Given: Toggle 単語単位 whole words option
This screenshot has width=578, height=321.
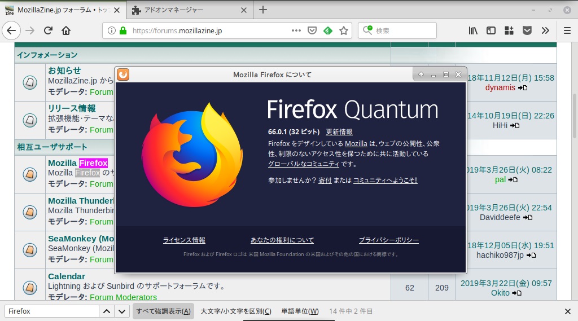Looking at the screenshot, I should [x=300, y=311].
